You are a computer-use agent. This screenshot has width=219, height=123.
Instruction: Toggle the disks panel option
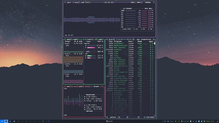tap(89, 39)
